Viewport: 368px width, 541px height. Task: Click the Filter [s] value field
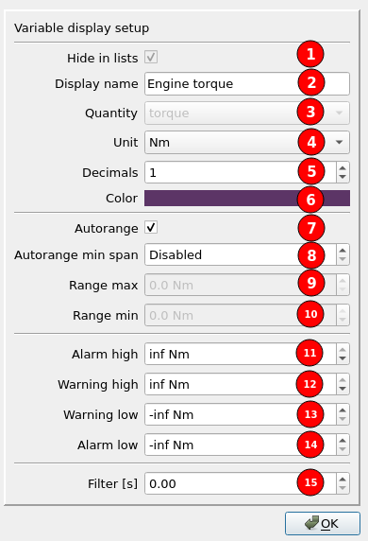click(241, 483)
